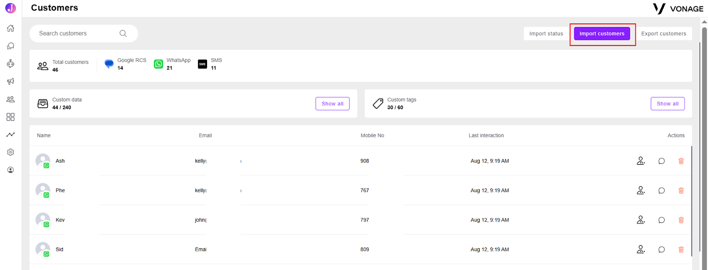Image resolution: width=708 pixels, height=270 pixels.
Task: Start chat with customer Phe
Action: pyautogui.click(x=662, y=191)
